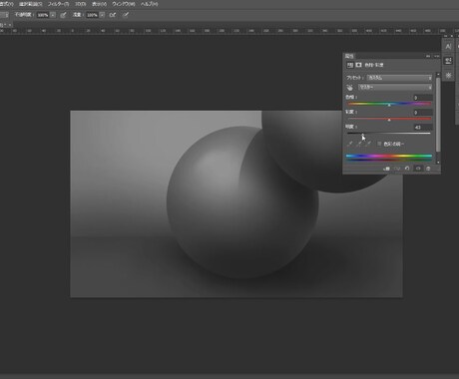Toggle adjustment layer visibility eye
Viewport: 459px width, 379px height.
[418, 169]
